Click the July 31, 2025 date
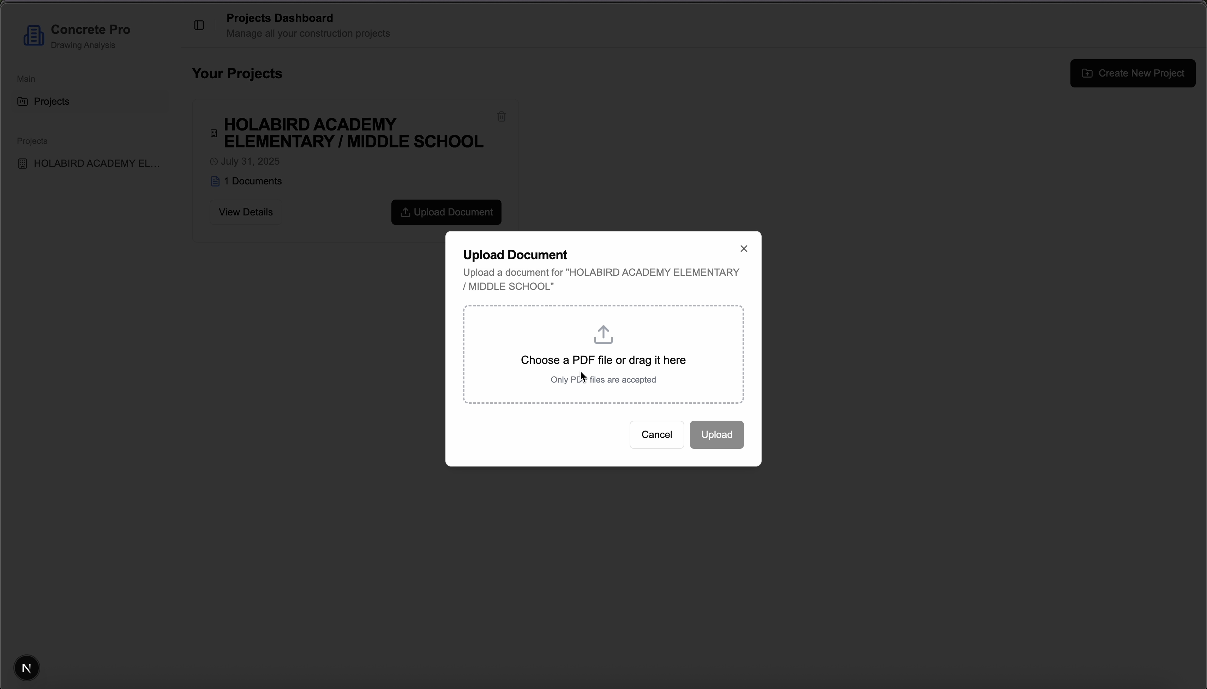The width and height of the screenshot is (1207, 689). click(x=250, y=161)
